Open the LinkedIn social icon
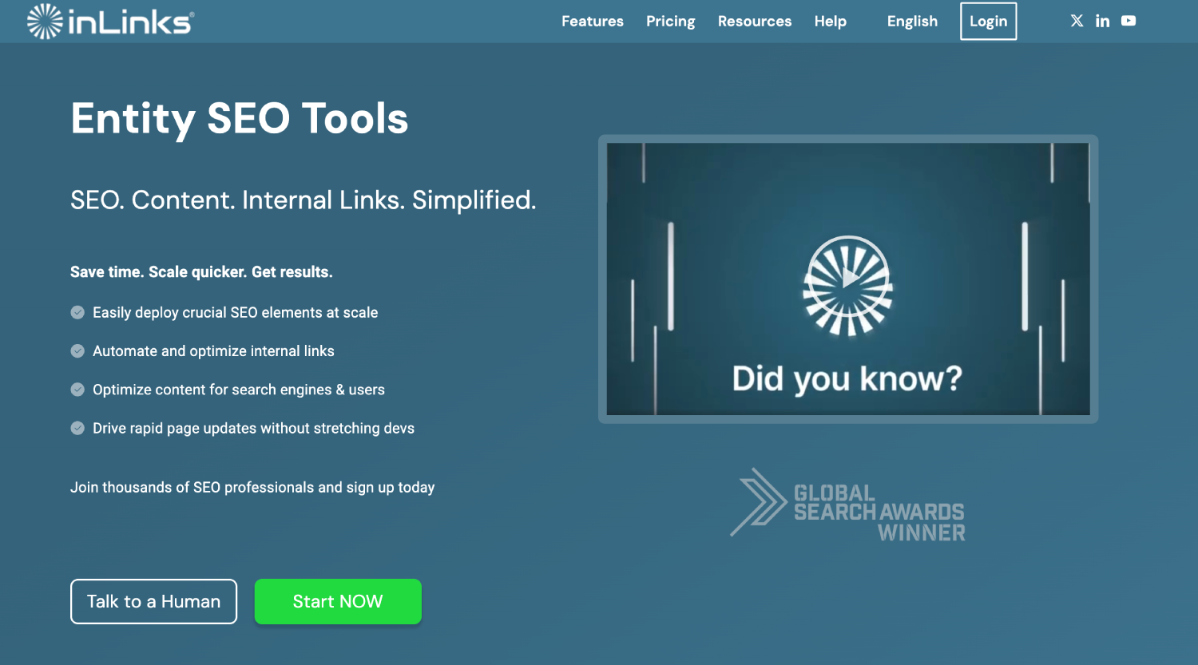Image resolution: width=1198 pixels, height=665 pixels. pos(1102,21)
